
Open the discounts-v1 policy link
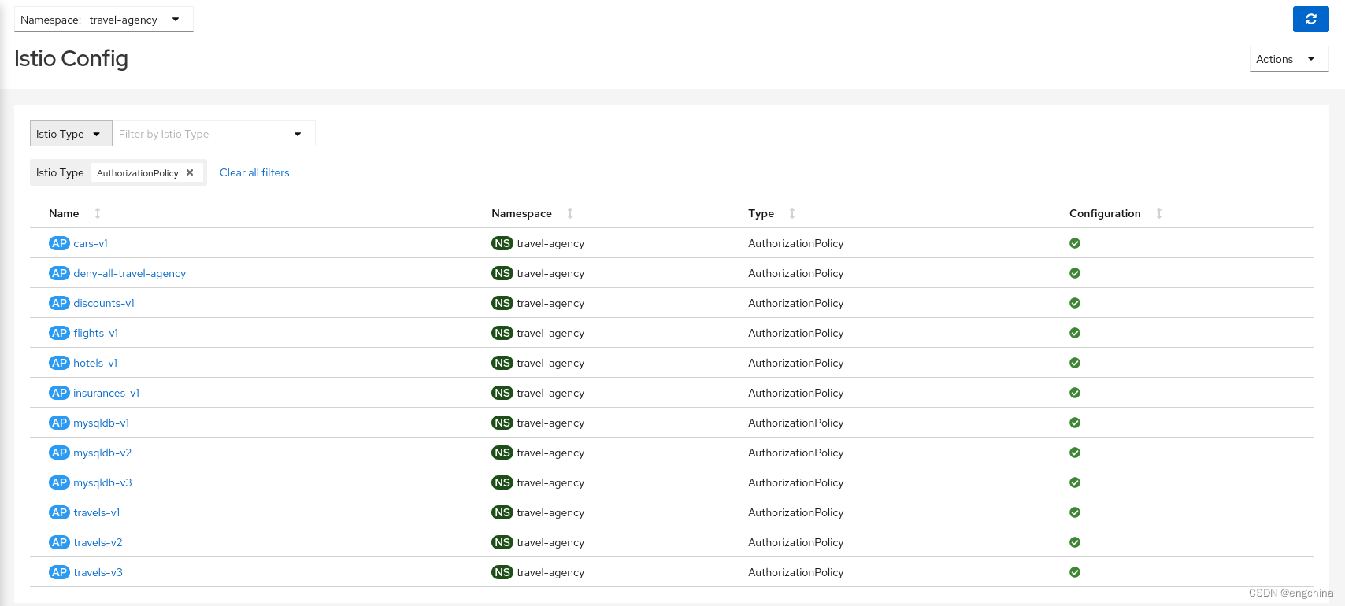pos(104,303)
